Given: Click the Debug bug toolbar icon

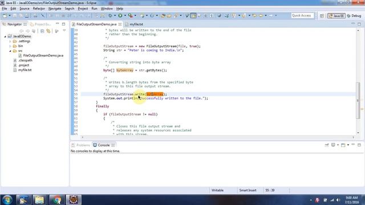Looking at the screenshot, I should tap(110, 15).
